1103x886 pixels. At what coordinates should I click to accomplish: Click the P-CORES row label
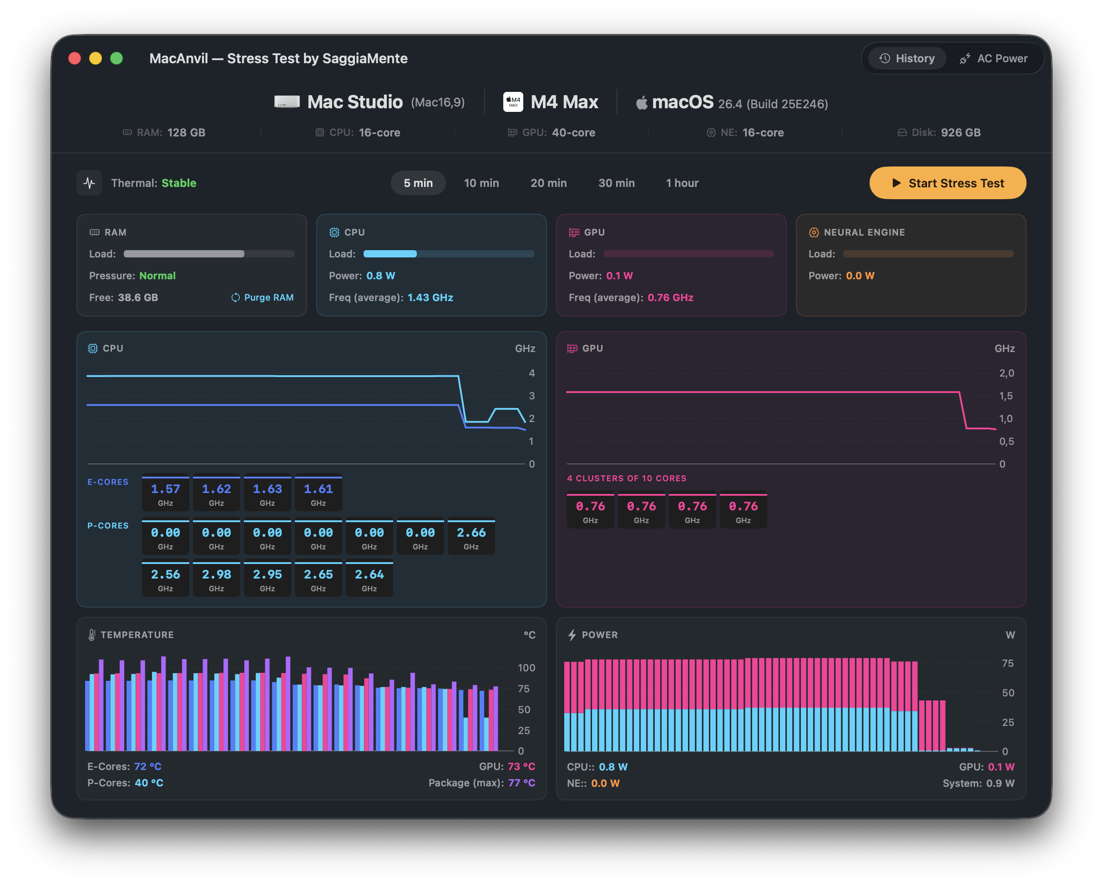(x=108, y=526)
